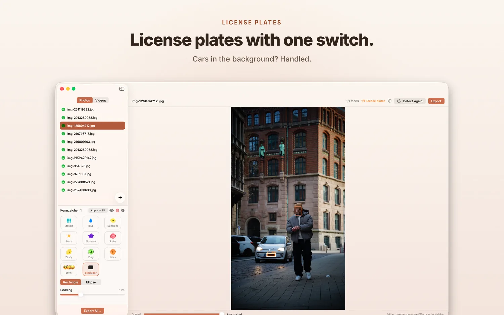Delete Kennzeichen 1 with trash icon

117,210
